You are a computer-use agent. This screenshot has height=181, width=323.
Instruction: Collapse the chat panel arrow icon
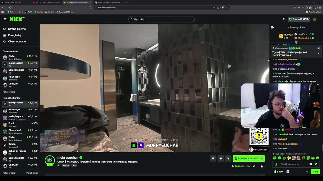coord(273,27)
